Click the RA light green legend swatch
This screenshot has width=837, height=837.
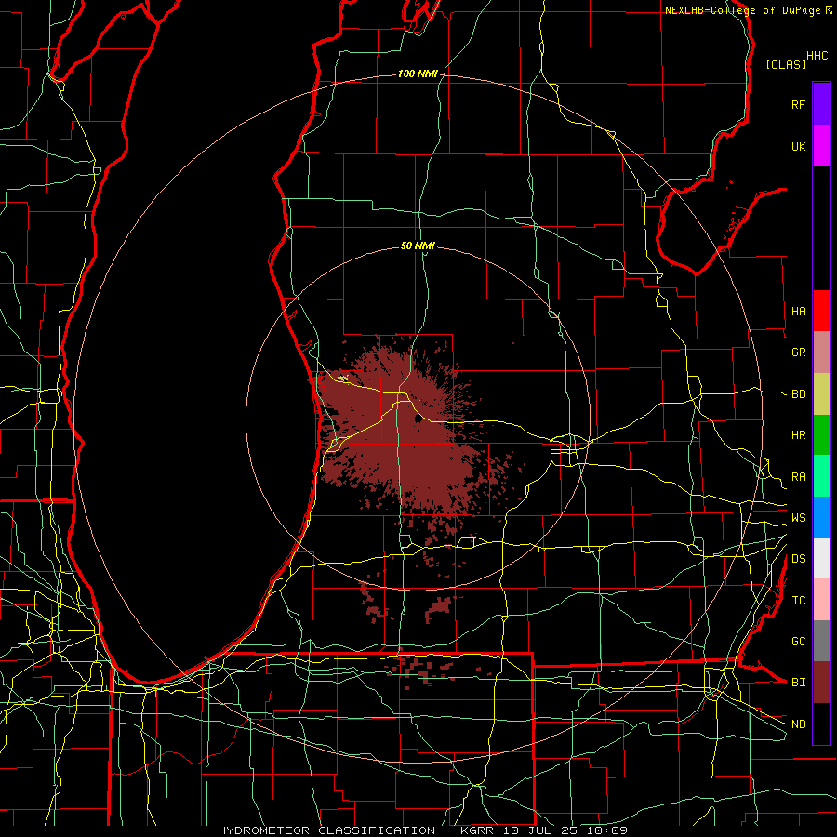click(x=821, y=476)
